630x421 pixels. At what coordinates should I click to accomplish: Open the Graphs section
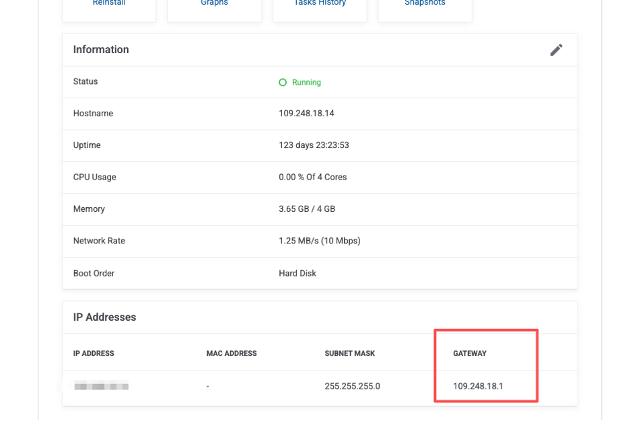[x=214, y=4]
